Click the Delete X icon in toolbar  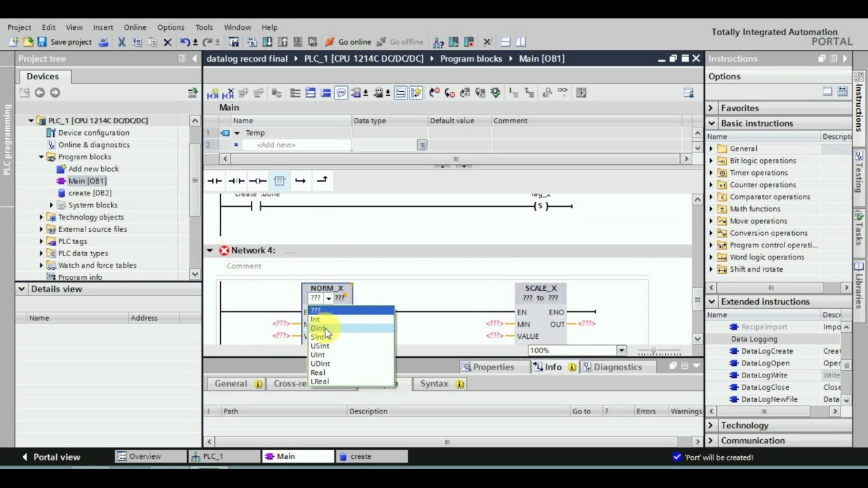[x=167, y=42]
